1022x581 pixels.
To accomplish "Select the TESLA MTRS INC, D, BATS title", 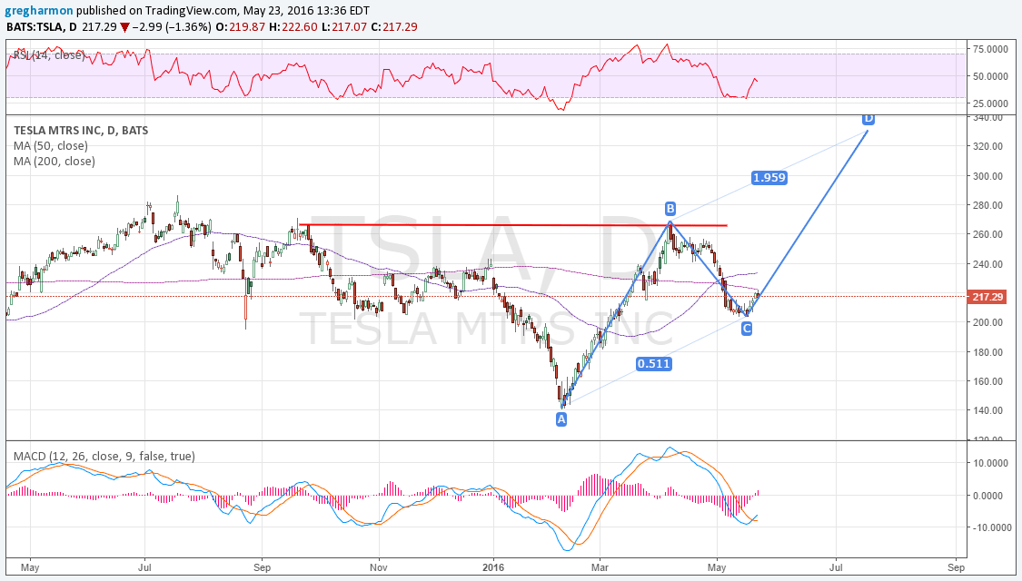I will 81,130.
